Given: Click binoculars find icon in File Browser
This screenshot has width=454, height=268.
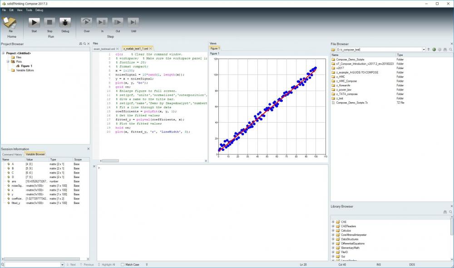Looking at the screenshot, I should tap(445, 50).
